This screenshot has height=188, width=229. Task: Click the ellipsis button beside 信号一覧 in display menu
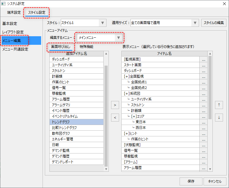[203, 151]
